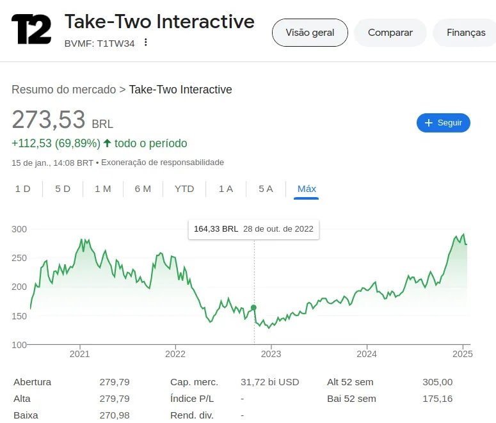Screen dimensions: 496x423
Task: Switch to the Comparar tab
Action: (390, 33)
